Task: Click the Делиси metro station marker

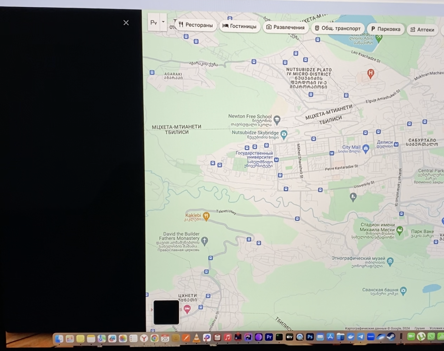Action: pyautogui.click(x=396, y=144)
